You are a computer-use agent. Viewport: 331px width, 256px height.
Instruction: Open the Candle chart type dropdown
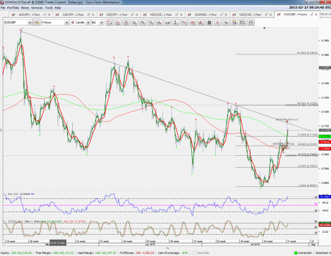pos(80,23)
